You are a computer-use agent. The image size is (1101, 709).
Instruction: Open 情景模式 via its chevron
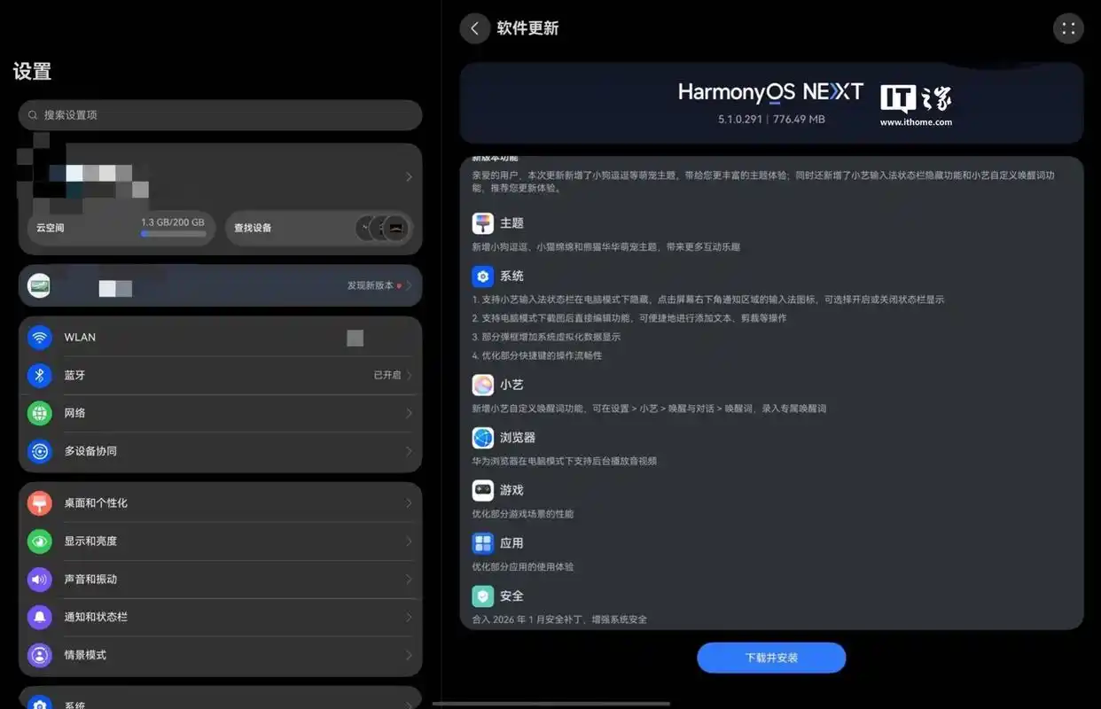409,655
